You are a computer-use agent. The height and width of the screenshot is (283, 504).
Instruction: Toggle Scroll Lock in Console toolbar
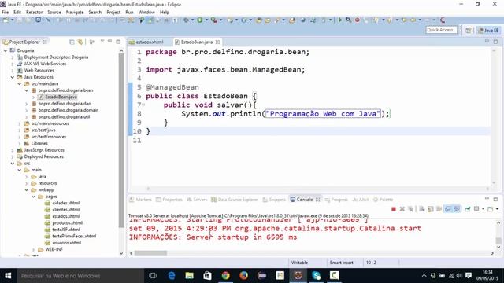click(431, 209)
